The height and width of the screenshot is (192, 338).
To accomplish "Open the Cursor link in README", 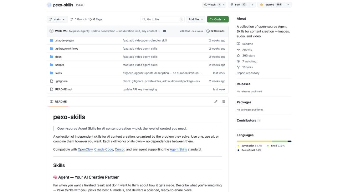I will coord(120,150).
